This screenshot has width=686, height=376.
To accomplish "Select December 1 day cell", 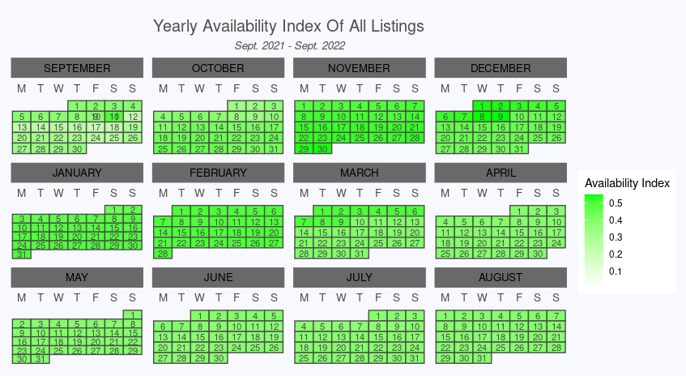I will [x=482, y=106].
